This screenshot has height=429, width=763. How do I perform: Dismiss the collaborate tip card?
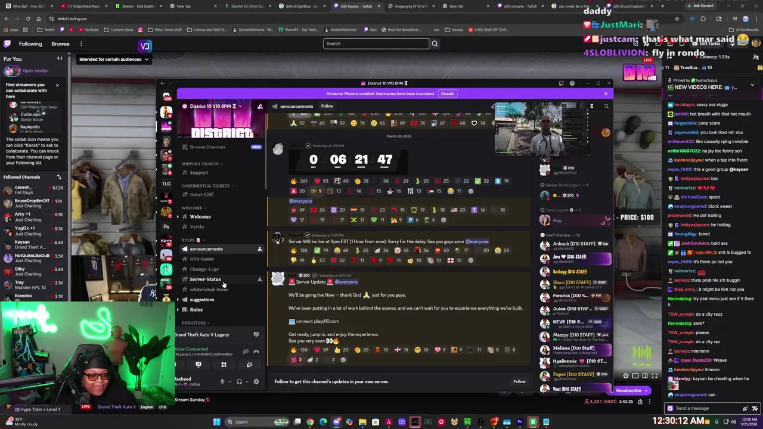click(x=57, y=85)
